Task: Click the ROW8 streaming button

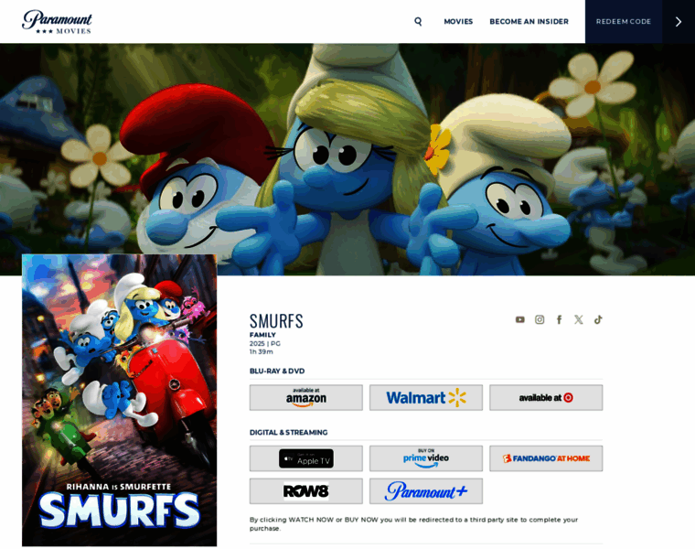Action: coord(305,491)
